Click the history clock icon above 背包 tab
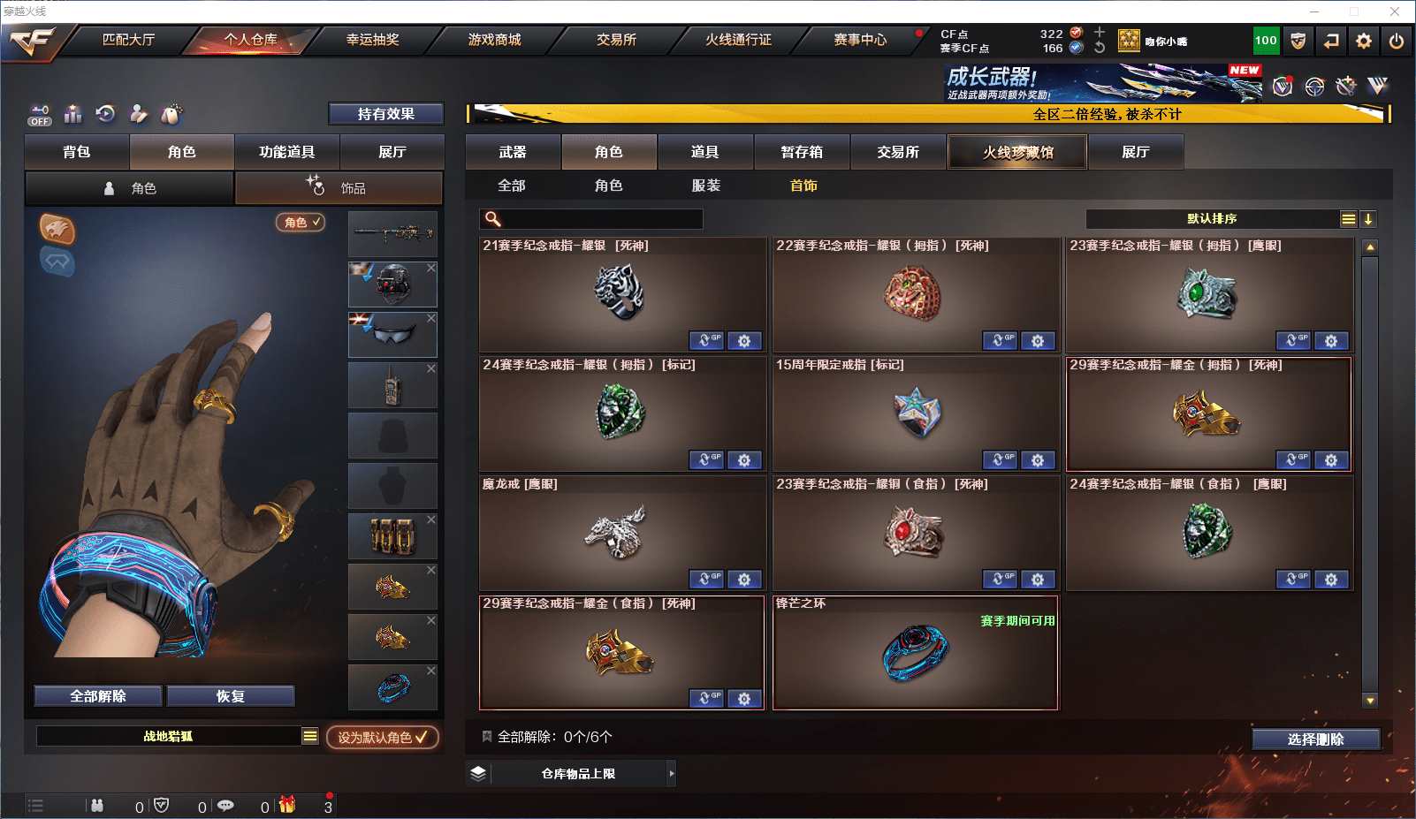 pos(105,113)
